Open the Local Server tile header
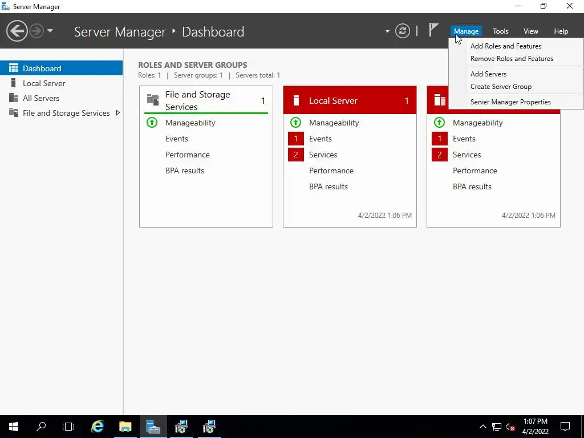Screen dimensions: 584x438 (x=350, y=100)
